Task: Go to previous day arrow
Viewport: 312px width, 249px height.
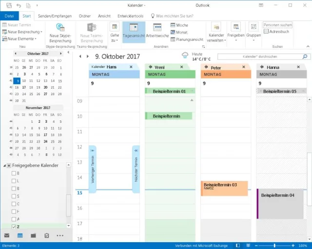Action: click(x=80, y=57)
